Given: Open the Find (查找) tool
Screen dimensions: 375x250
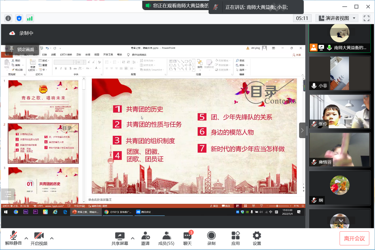Looking at the screenshot, I should tap(241, 60).
